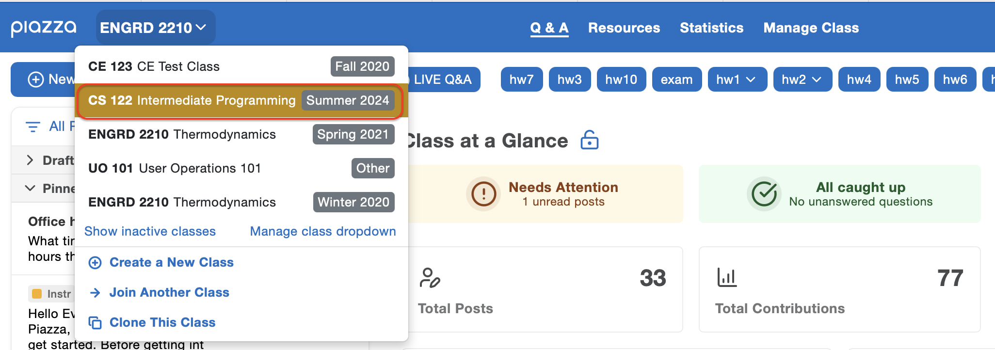Choose ENGRD 2210 Thermodynamics Winter 2020

241,202
